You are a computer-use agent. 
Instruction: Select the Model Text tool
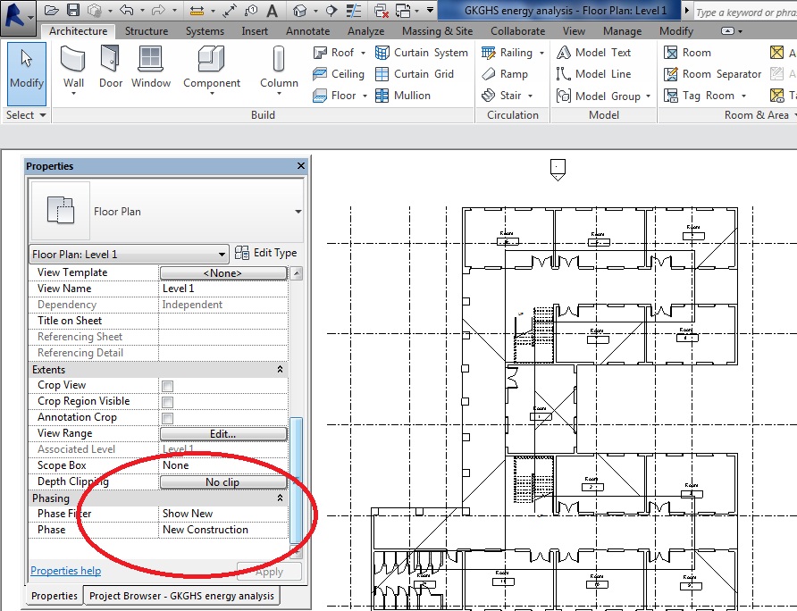(x=593, y=53)
